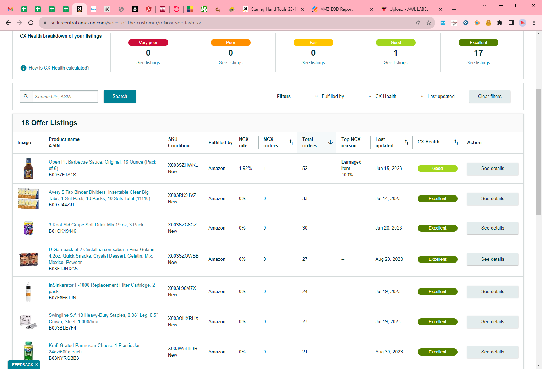Open the orange circle extension
This screenshot has width=542, height=369.
[x=477, y=23]
